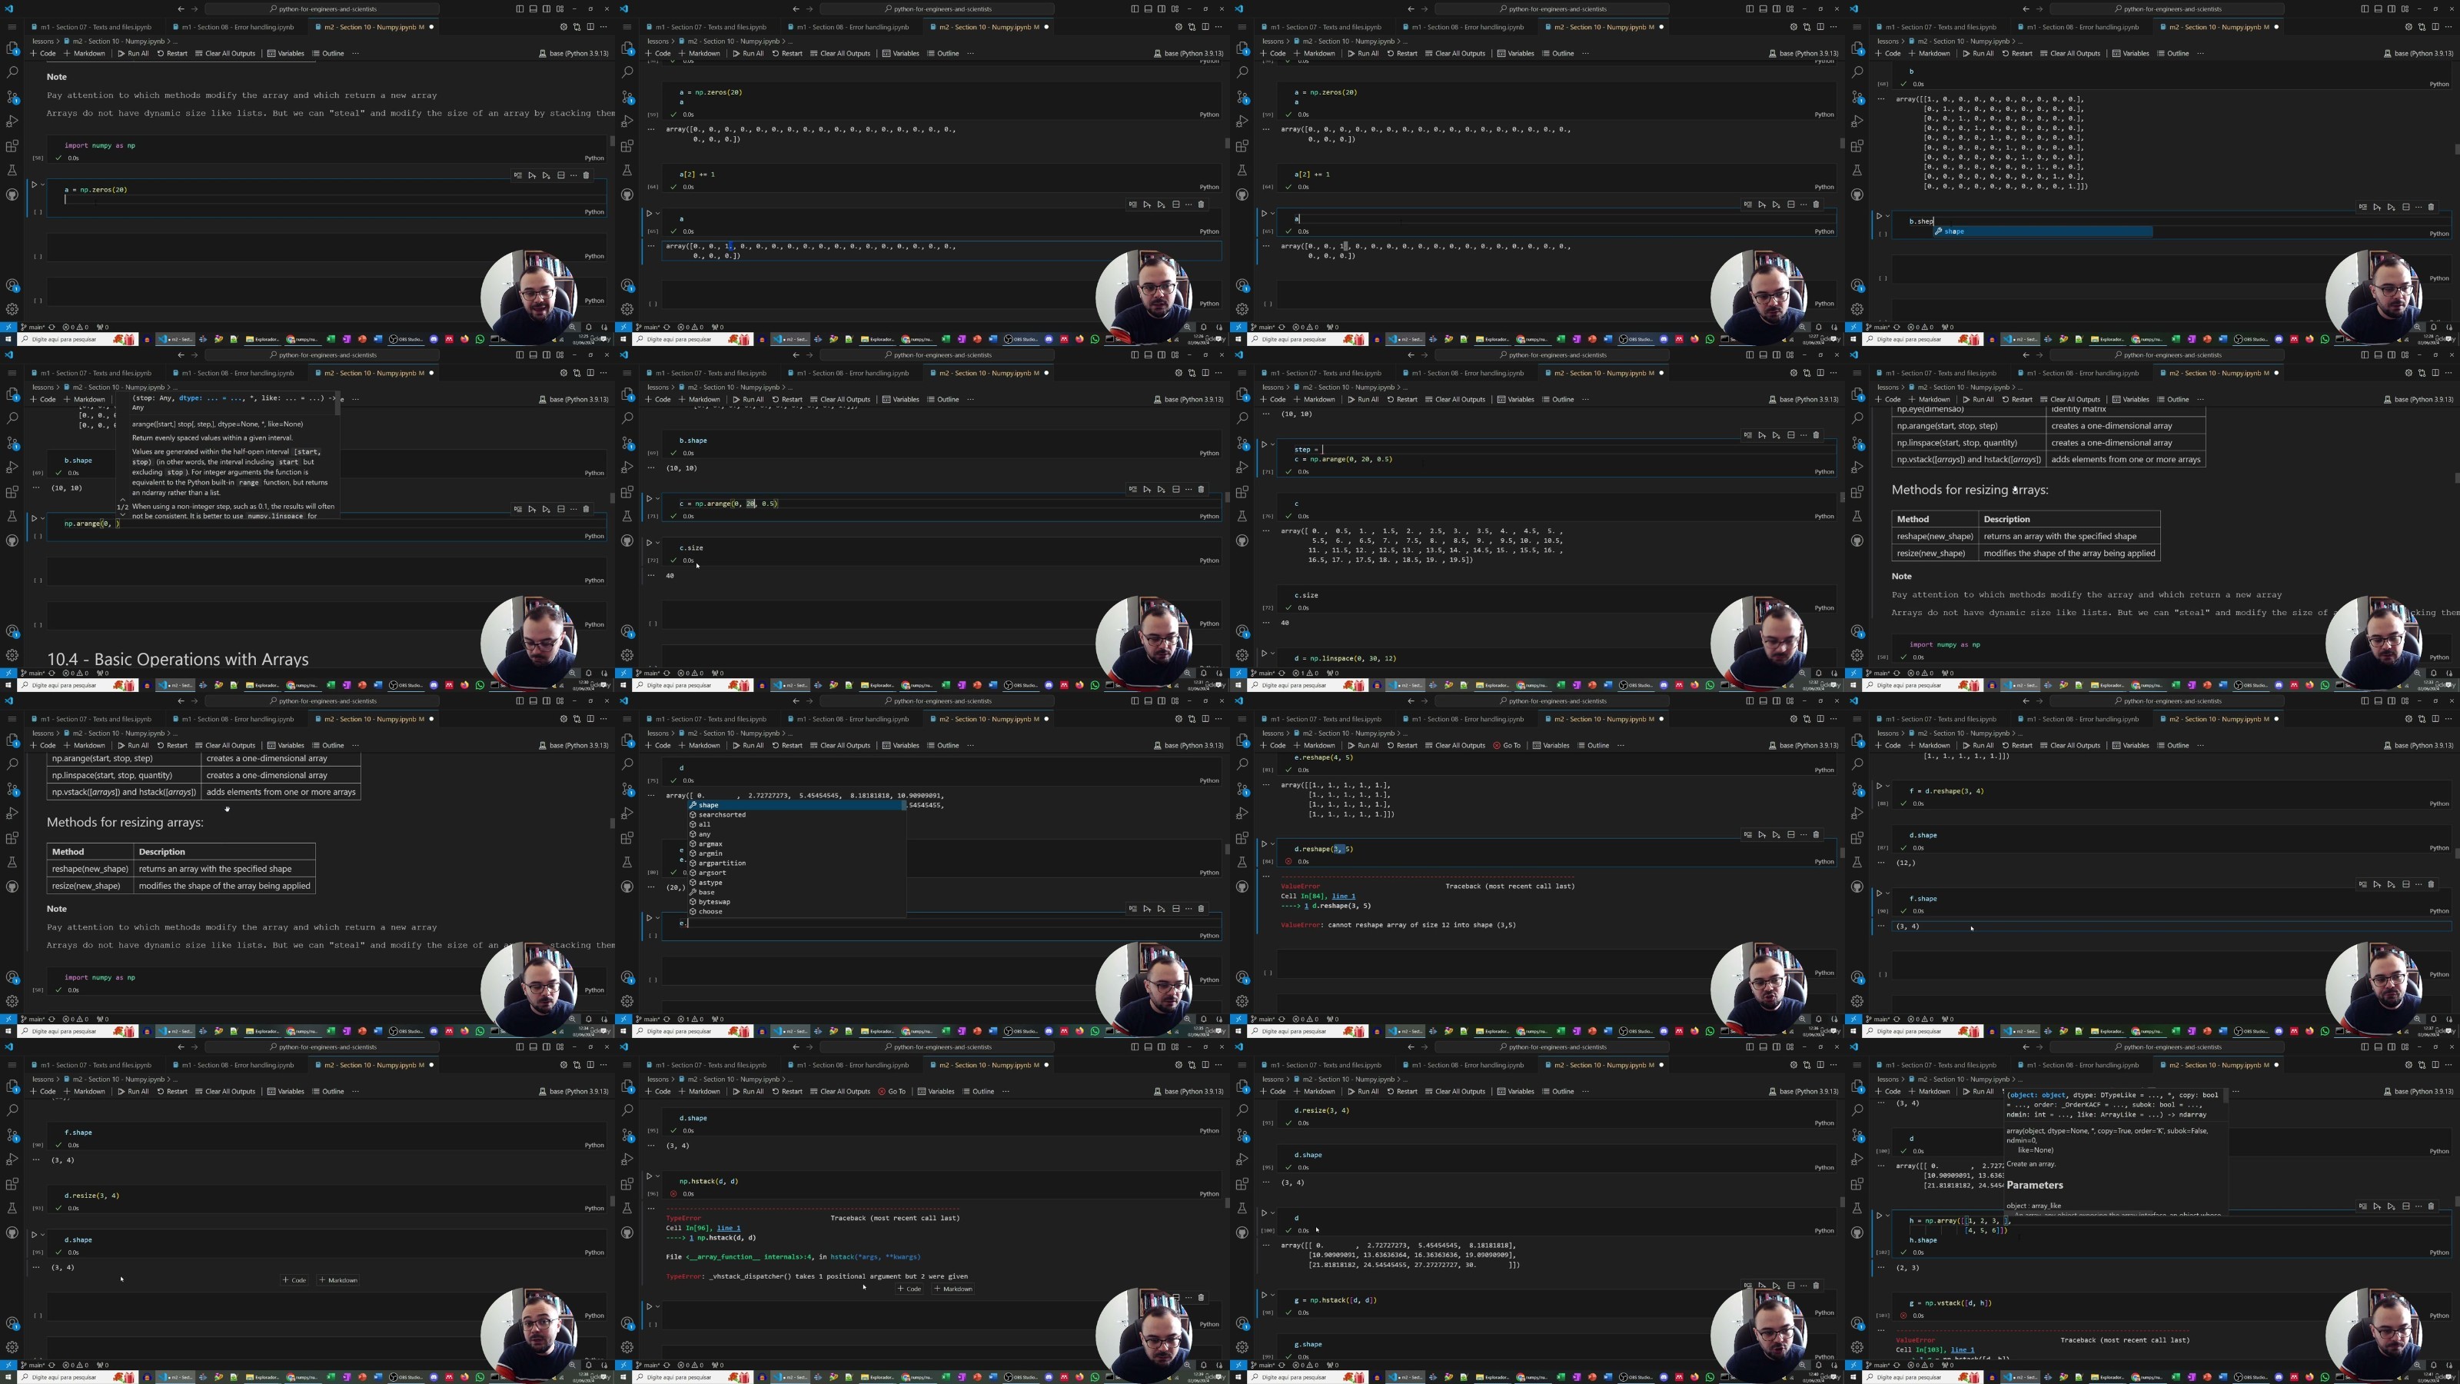Toggle Panel layout button in TypeError hstack frame
The width and height of the screenshot is (2460, 1384).
[1148, 1046]
